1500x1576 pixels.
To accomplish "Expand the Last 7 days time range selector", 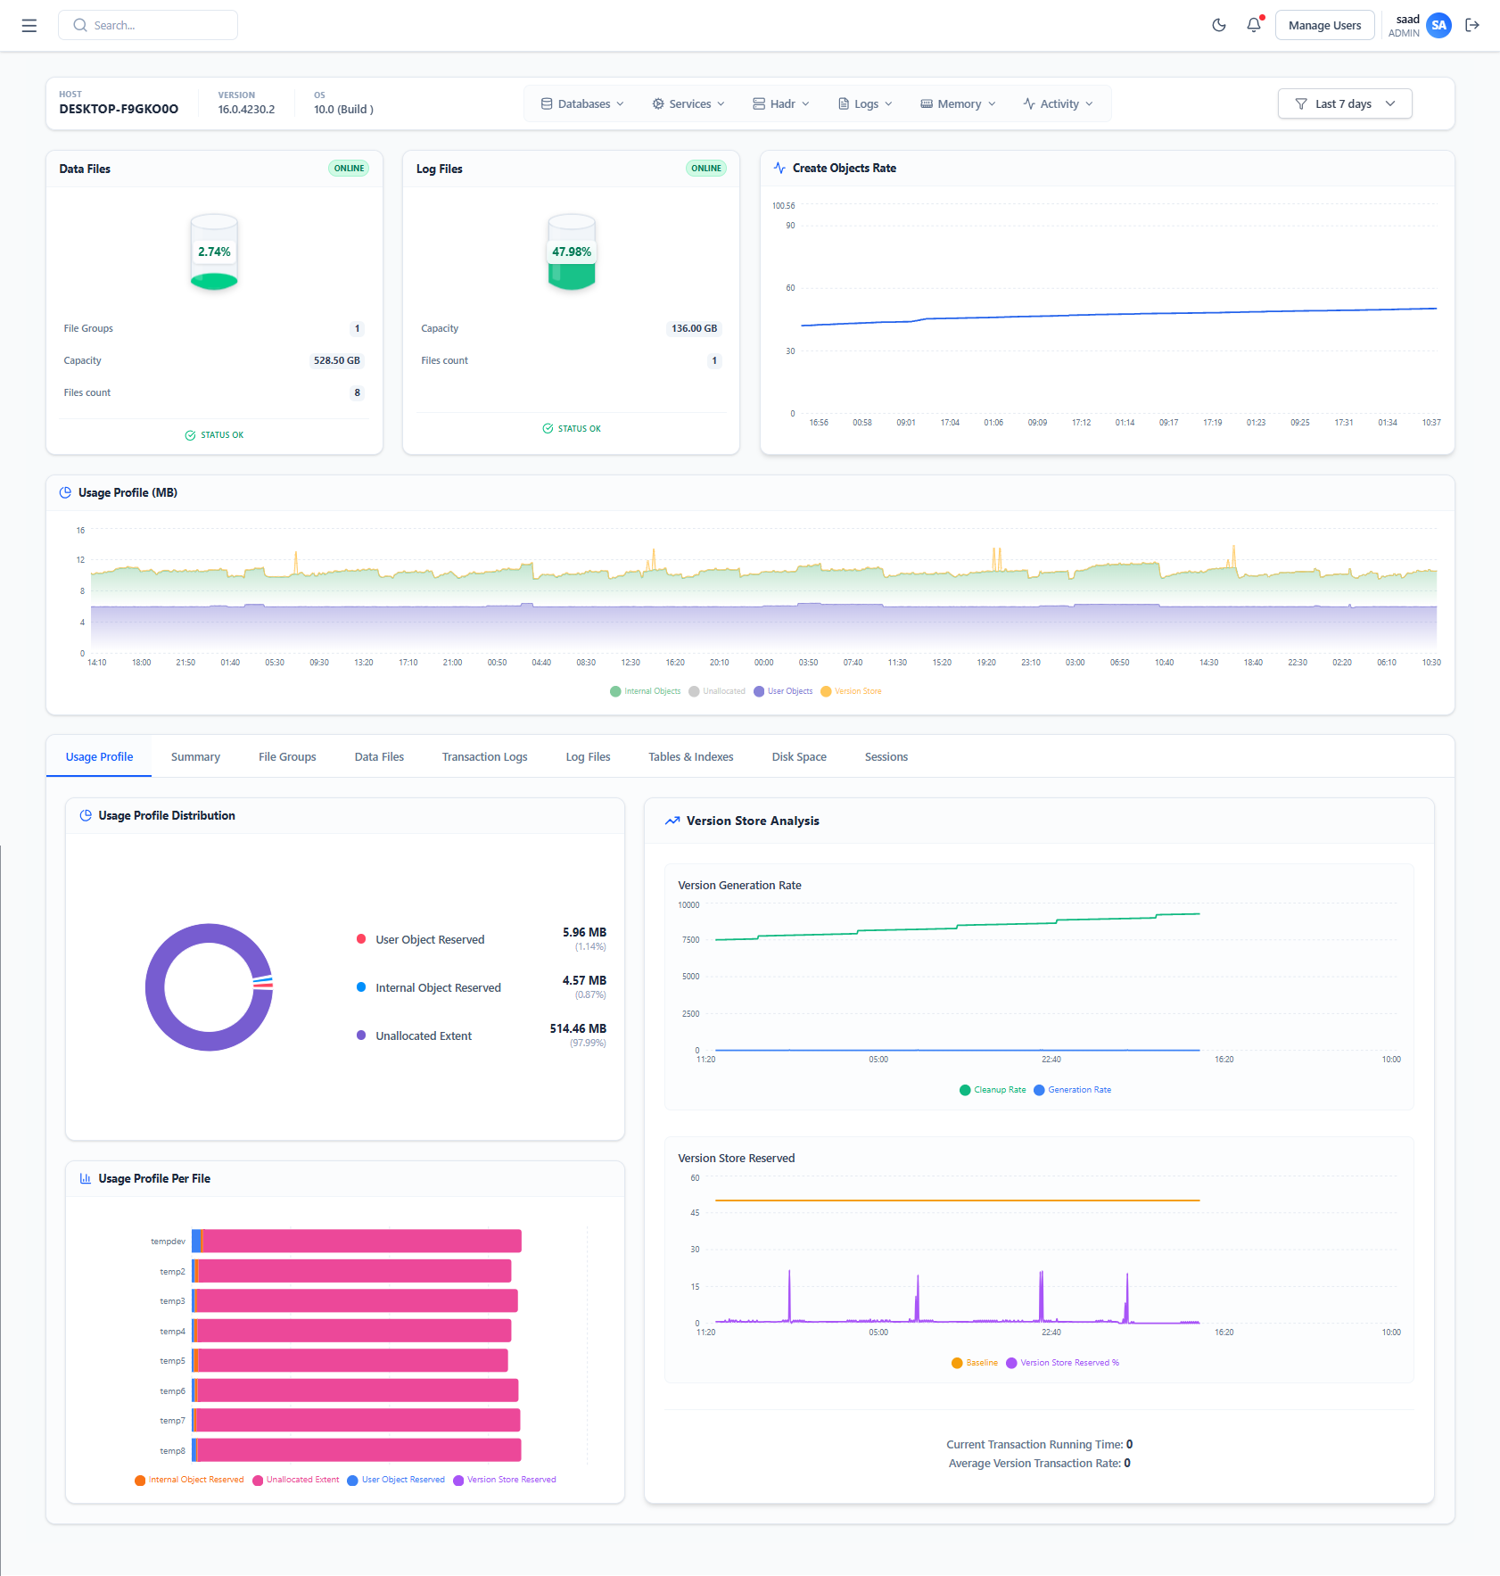I will 1344,103.
